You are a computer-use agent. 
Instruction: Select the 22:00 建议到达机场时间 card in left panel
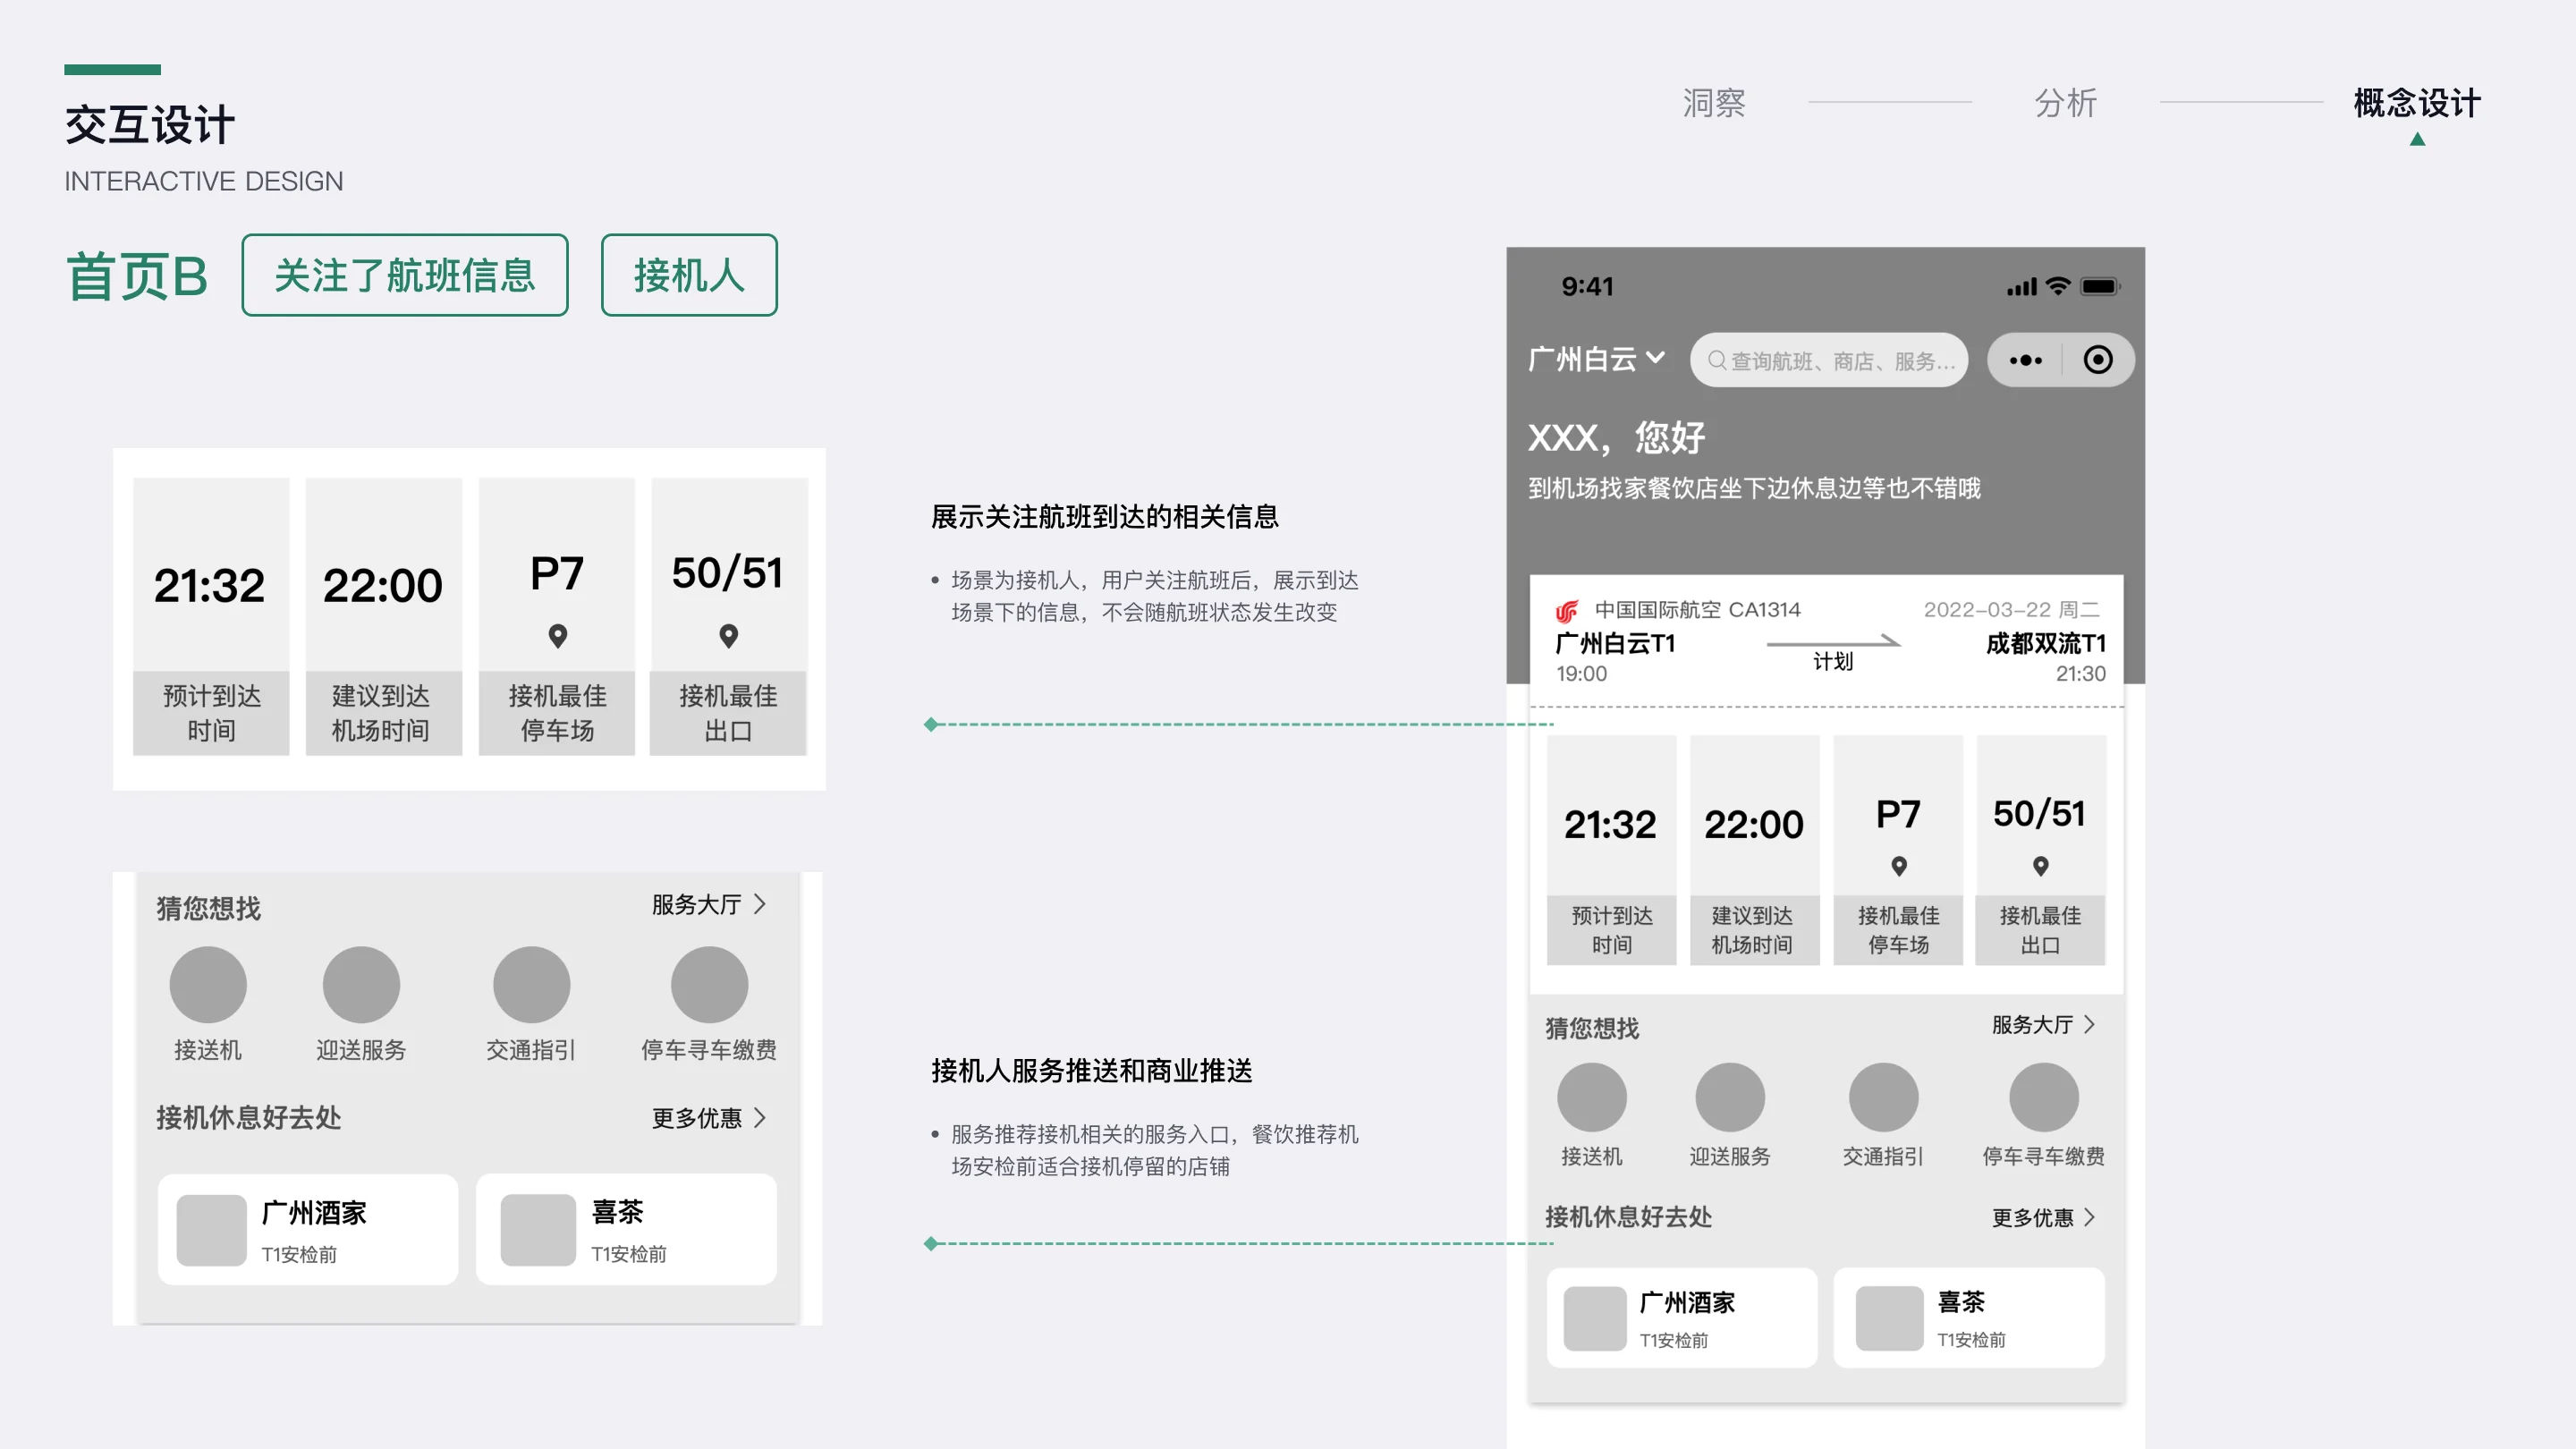point(384,616)
